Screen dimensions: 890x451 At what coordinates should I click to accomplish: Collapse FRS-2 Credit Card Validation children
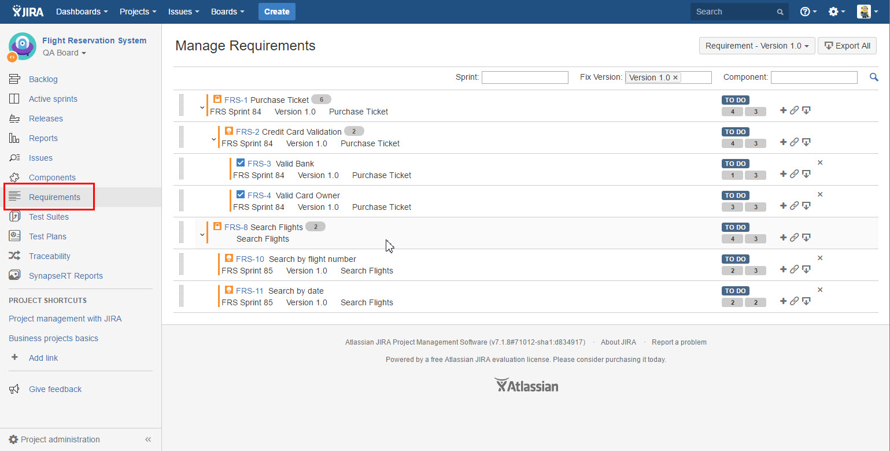pyautogui.click(x=213, y=139)
